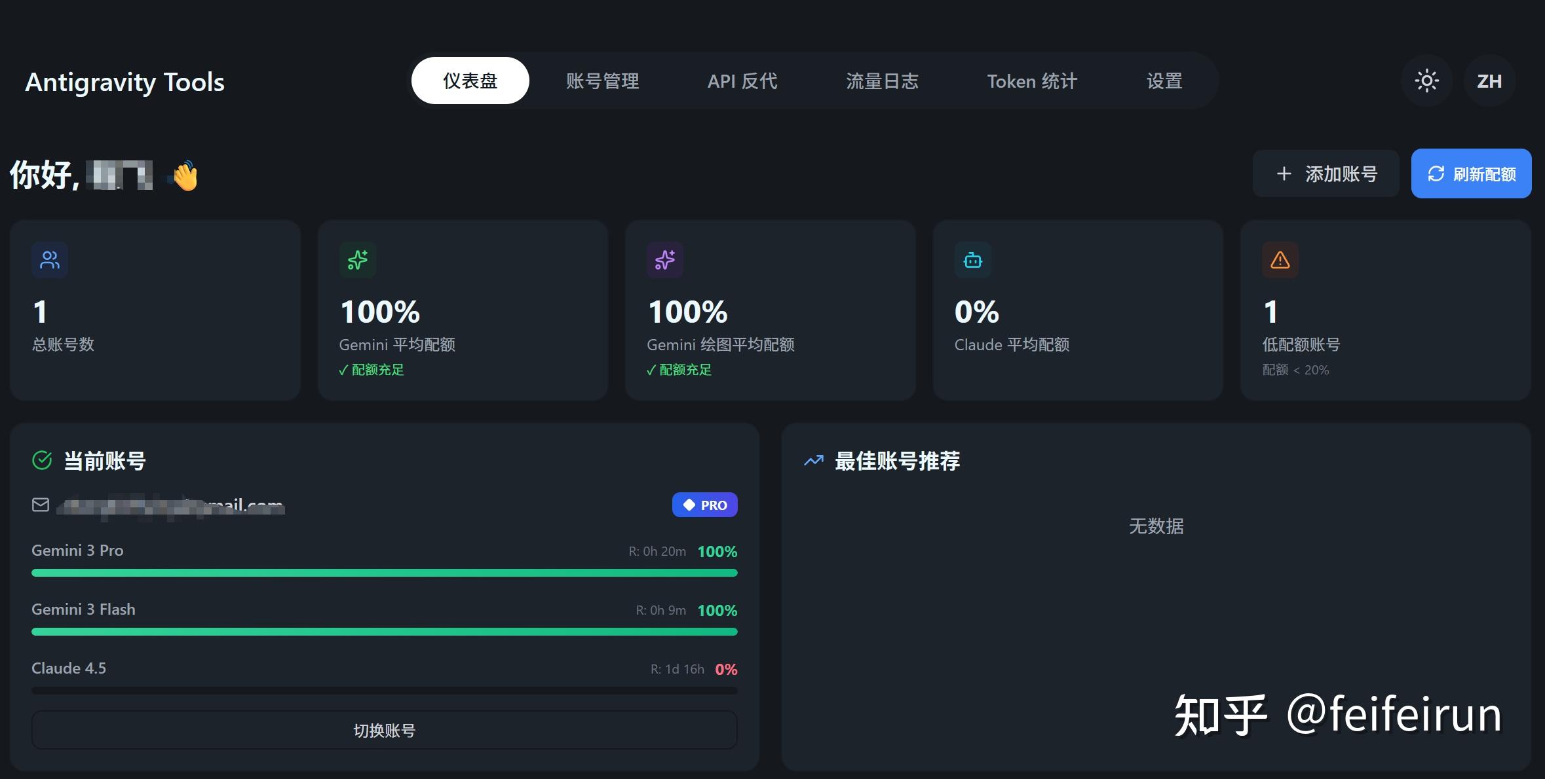
Task: Switch interface language via ZH toggle
Action: pyautogui.click(x=1489, y=80)
